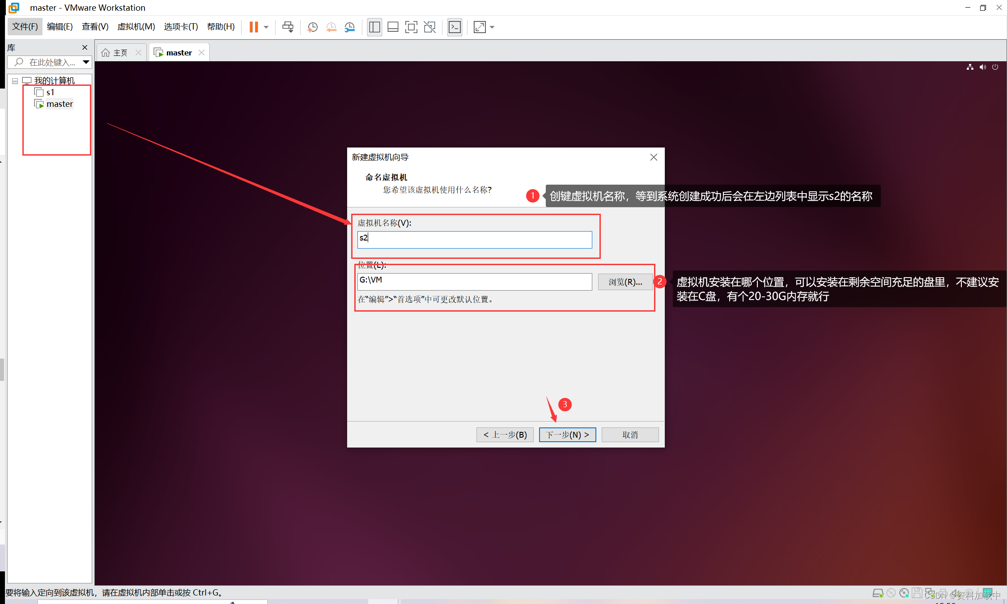Click the guest volume speaker icon
The width and height of the screenshot is (1007, 604).
982,67
